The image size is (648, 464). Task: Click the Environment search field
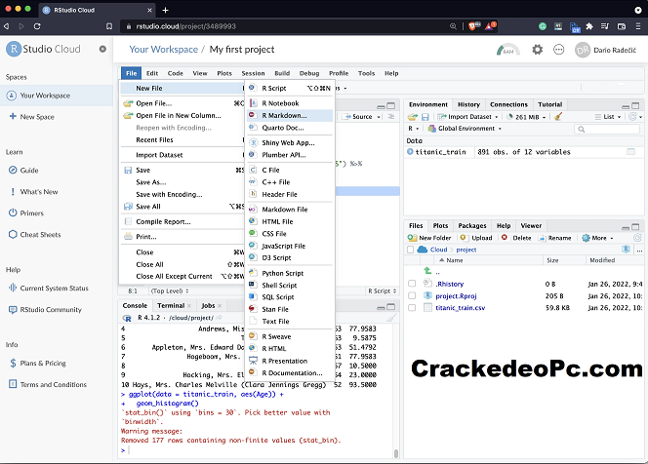[607, 130]
